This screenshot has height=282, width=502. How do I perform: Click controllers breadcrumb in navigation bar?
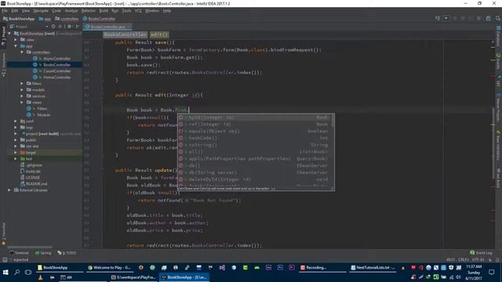(x=67, y=19)
